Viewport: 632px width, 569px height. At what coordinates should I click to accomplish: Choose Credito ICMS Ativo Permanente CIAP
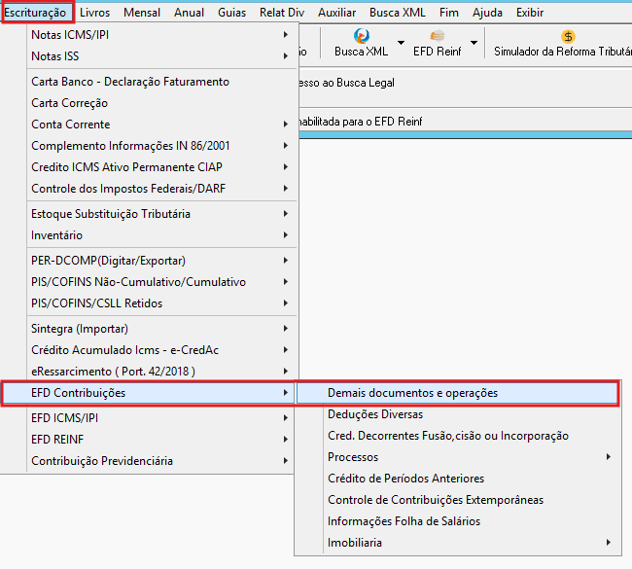click(x=162, y=167)
